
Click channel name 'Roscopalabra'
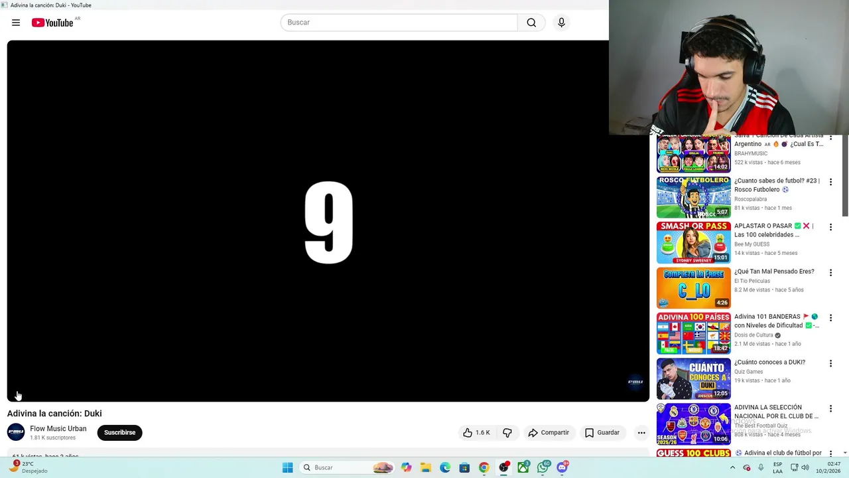(750, 199)
